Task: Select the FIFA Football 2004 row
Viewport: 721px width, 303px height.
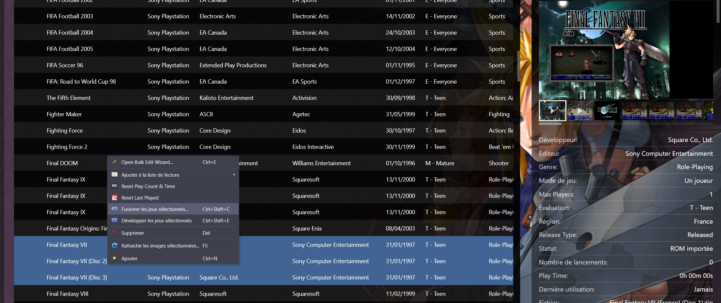Action: 263,32
